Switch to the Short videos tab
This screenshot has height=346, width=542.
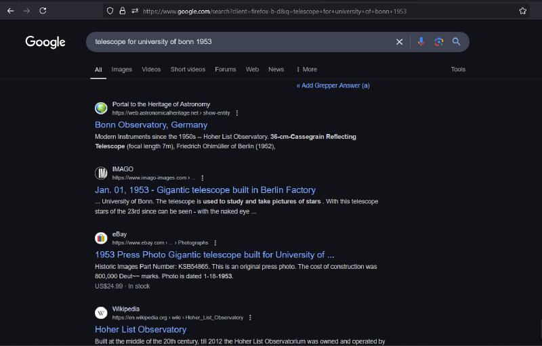188,69
